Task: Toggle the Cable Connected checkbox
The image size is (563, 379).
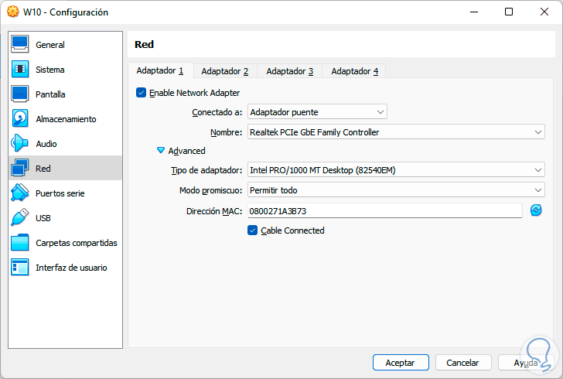Action: pos(252,230)
